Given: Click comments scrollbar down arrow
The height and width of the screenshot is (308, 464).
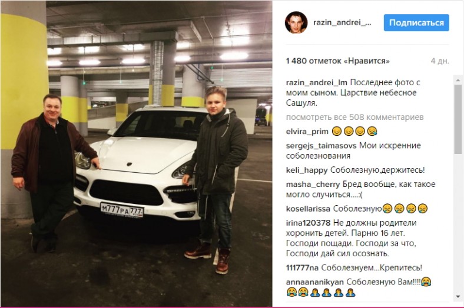Looking at the screenshot, I should tap(458, 296).
